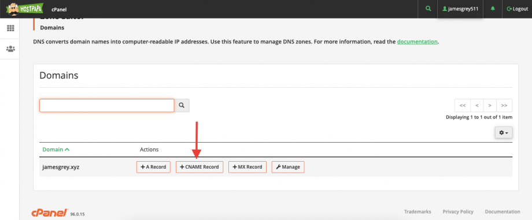Go to first page of results
Screen dimensions: 532x220
463,106
